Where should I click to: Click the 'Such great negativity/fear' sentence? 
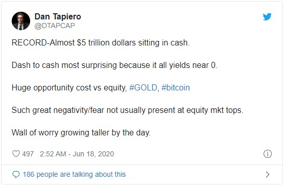point(58,110)
